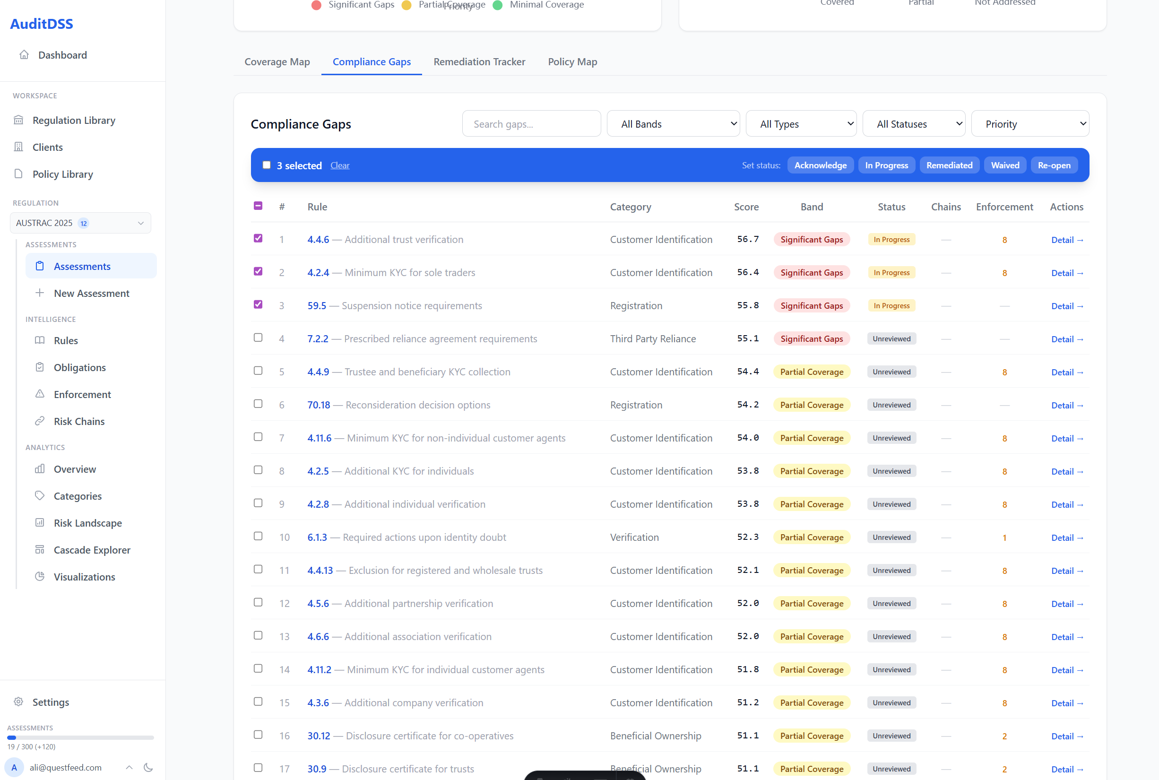Toggle dark mode with the moon icon
This screenshot has width=1159, height=780.
149,768
